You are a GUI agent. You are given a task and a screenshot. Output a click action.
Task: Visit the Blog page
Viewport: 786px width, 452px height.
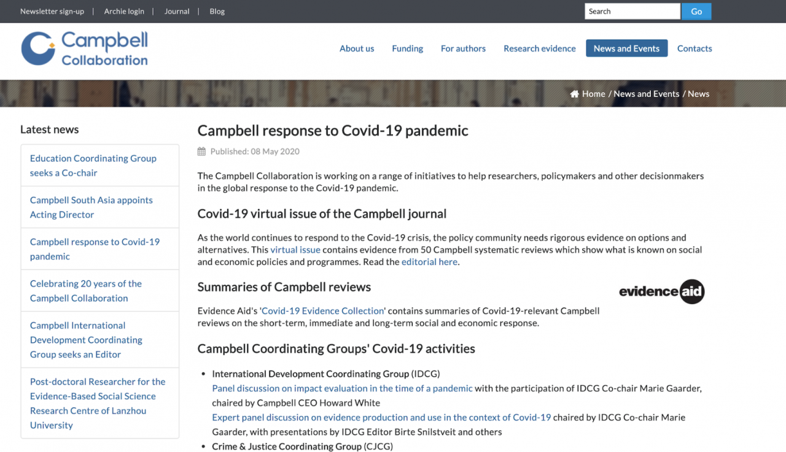217,11
